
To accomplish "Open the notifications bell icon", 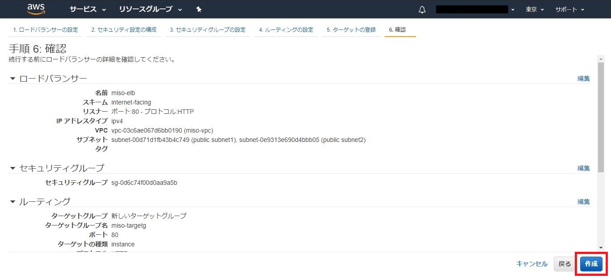I will click(422, 9).
